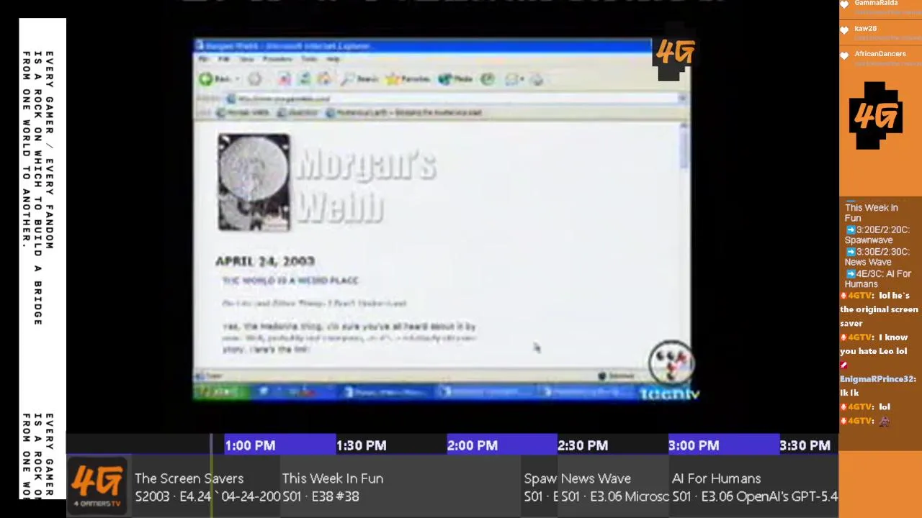The image size is (922, 518).
Task: Click the Windows XP Start button
Action: click(x=219, y=391)
